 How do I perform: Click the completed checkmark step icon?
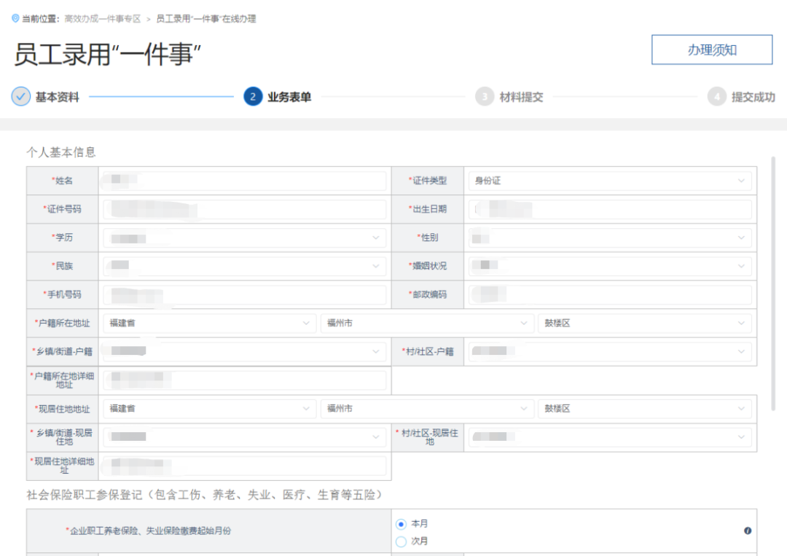click(x=21, y=96)
